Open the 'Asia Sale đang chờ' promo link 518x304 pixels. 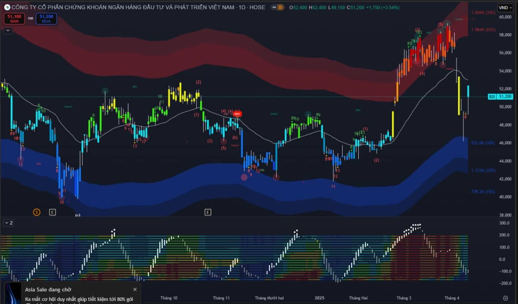[x=48, y=289]
